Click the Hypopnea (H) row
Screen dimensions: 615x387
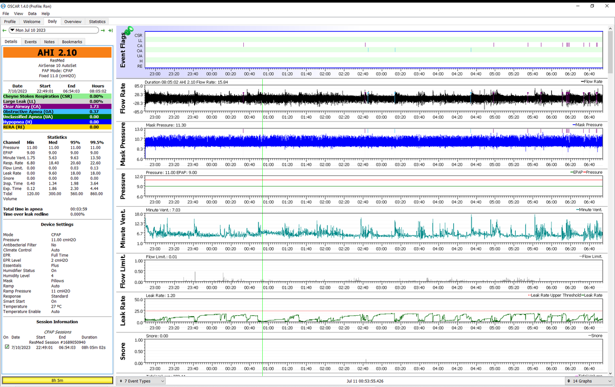57,121
